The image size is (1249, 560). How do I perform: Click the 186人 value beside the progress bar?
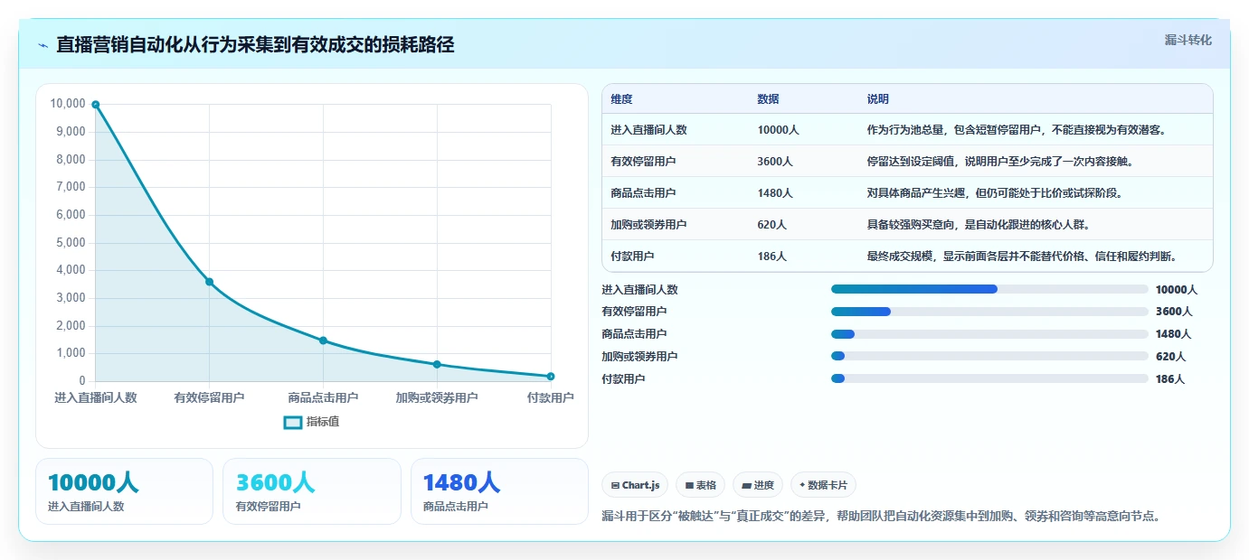coord(1170,379)
